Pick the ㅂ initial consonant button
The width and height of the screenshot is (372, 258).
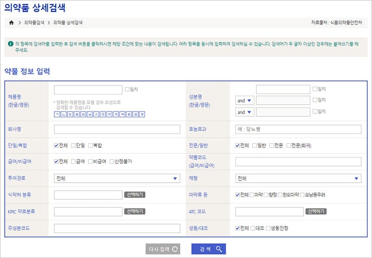(x=90, y=114)
